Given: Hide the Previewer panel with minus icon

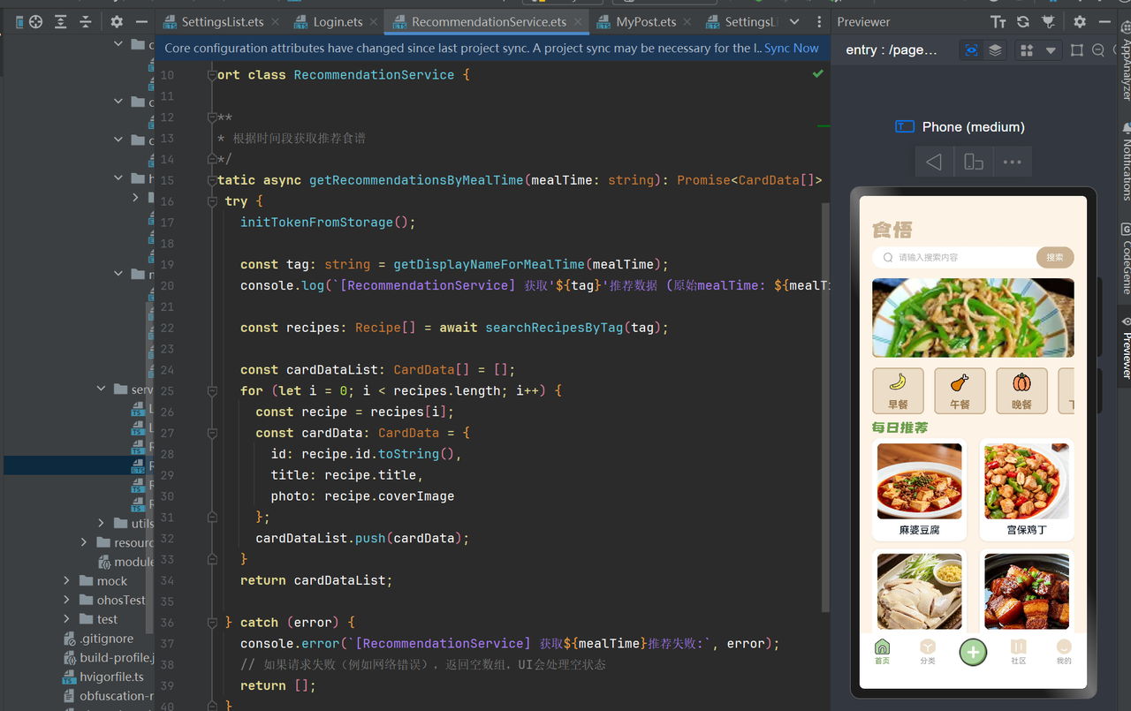Looking at the screenshot, I should [x=1104, y=22].
